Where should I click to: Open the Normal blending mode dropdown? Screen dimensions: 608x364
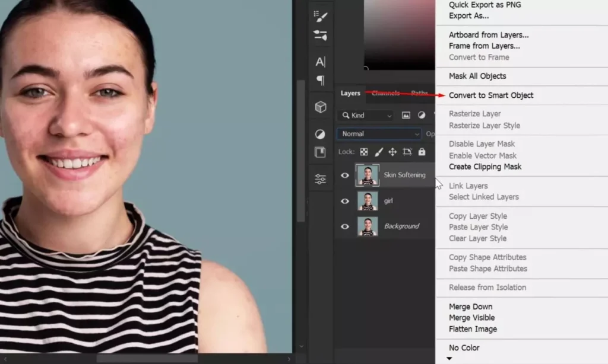tap(378, 133)
